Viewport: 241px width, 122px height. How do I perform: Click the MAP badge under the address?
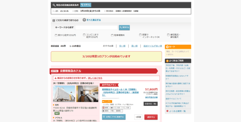[57, 113]
